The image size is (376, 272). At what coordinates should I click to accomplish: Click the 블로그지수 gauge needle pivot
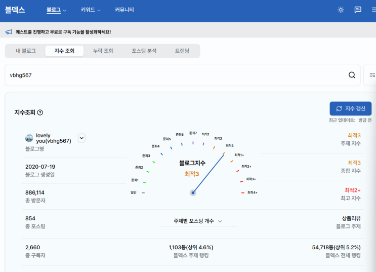[193, 193]
